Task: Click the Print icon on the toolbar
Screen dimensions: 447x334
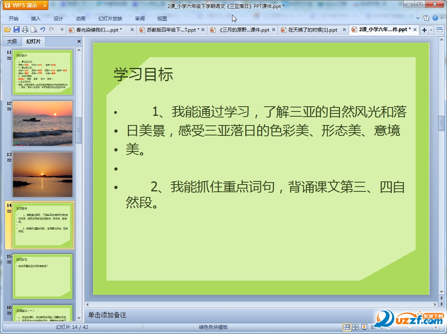Action: [x=25, y=30]
